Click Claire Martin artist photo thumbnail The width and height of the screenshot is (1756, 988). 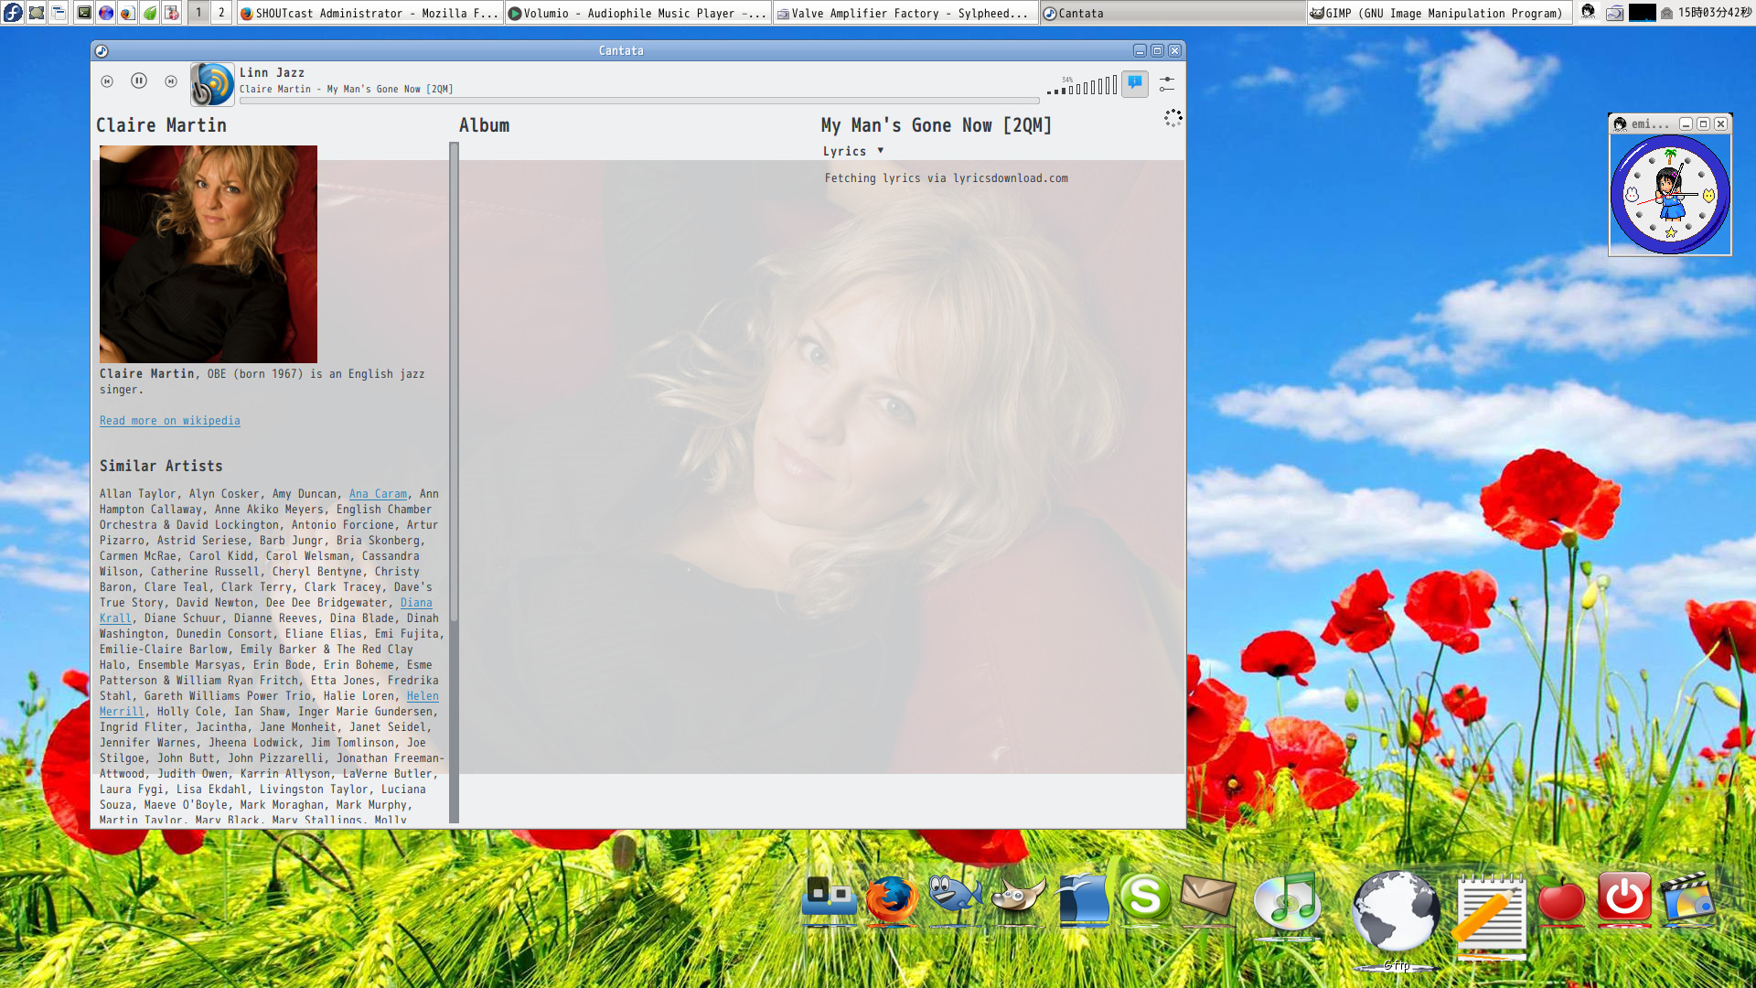(209, 254)
